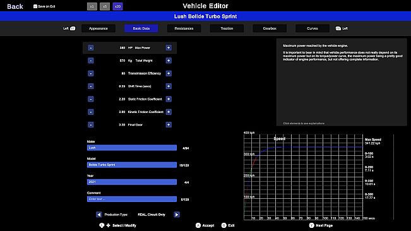Viewport: 411px width, 231px height.
Task: Open the Traction tab
Action: pos(227,28)
